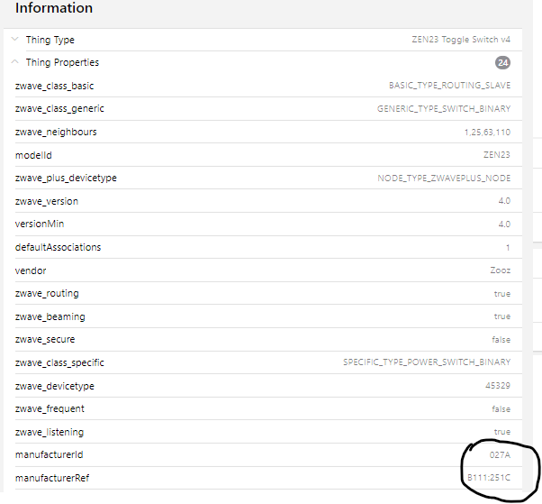Collapse the Thing Properties chevron
The width and height of the screenshot is (542, 504).
tap(15, 62)
